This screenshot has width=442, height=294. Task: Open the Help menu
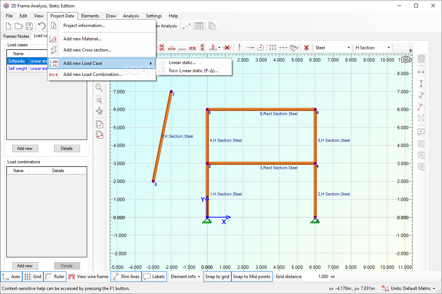click(173, 16)
